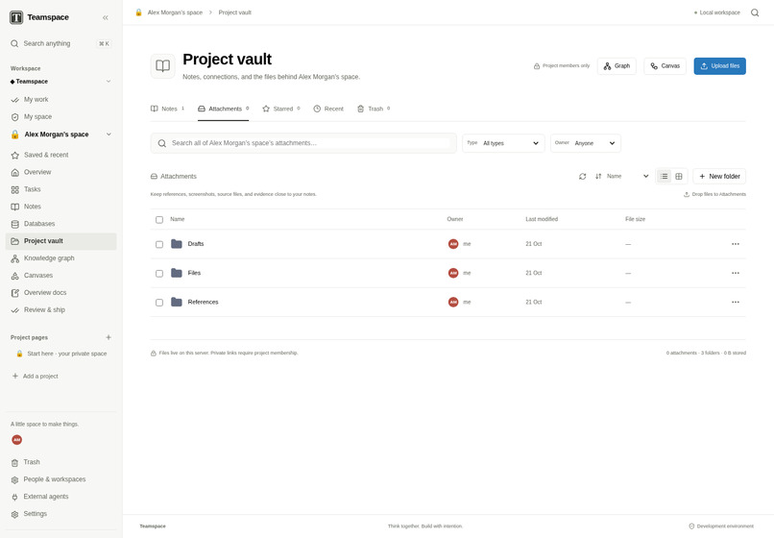
Task: Collapse the sidebar with the double-chevron icon
Action: point(105,18)
